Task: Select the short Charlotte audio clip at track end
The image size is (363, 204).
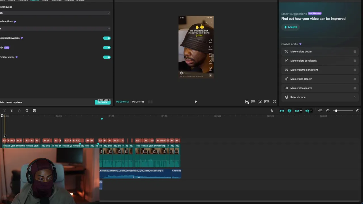Action: (x=176, y=173)
